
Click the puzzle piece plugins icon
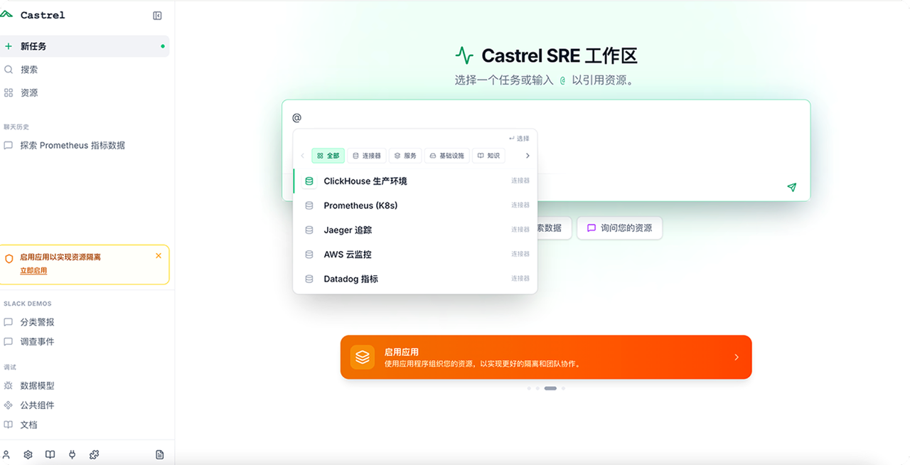pos(94,454)
